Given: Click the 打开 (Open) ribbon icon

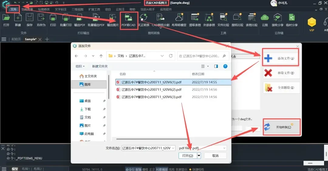Looking at the screenshot, I should coord(6,18).
